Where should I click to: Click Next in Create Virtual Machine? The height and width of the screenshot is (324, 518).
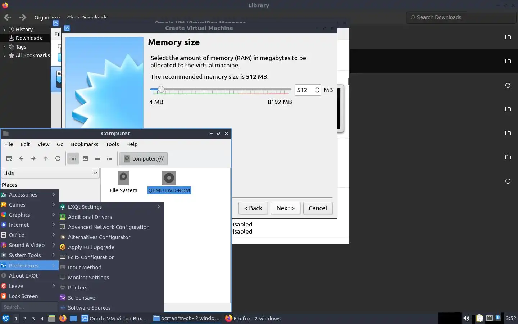pos(286,208)
